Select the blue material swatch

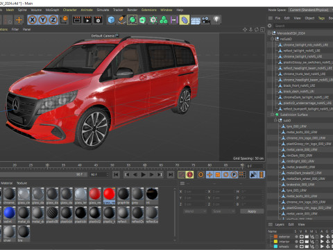10,212
